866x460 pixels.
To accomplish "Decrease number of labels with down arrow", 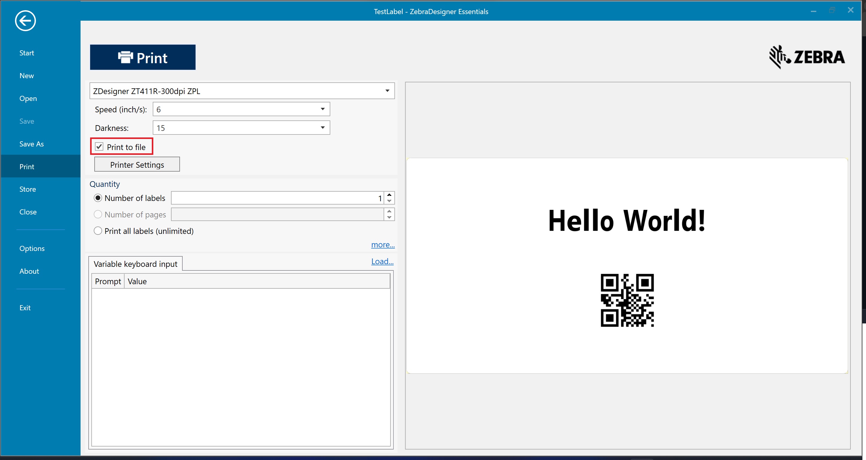I will pyautogui.click(x=389, y=201).
